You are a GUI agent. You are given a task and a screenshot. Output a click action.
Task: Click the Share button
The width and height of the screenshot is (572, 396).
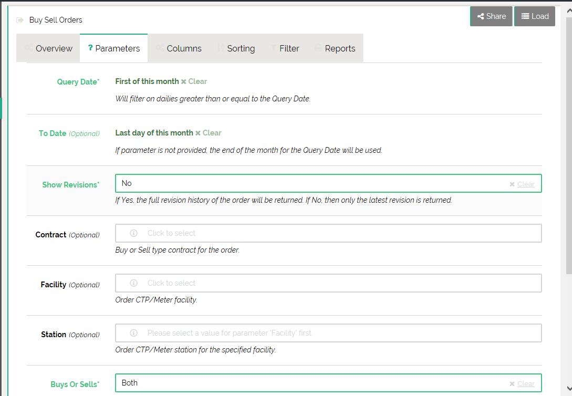pos(491,16)
